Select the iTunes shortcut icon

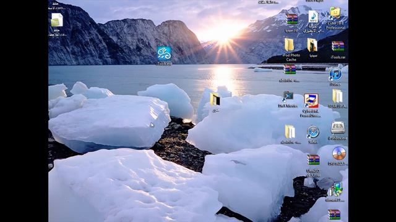tap(335, 75)
